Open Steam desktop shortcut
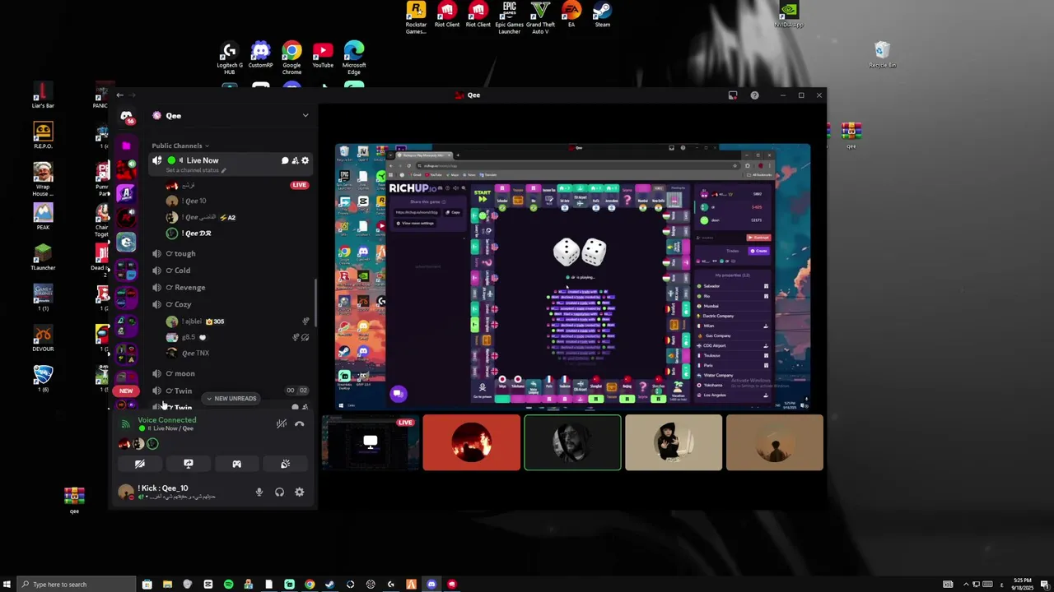This screenshot has height=592, width=1054. point(603,15)
